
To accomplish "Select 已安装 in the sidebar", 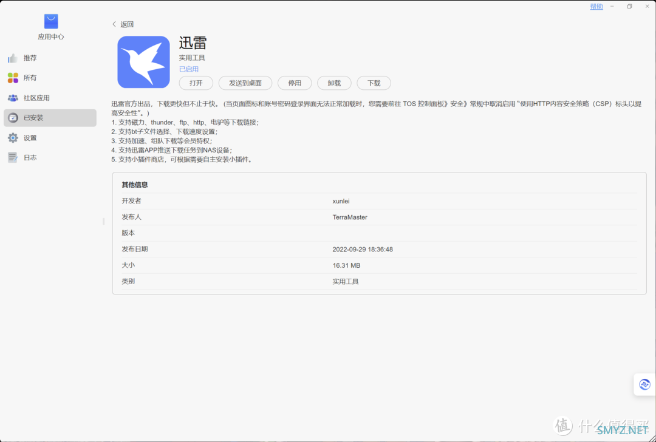I will pyautogui.click(x=50, y=118).
